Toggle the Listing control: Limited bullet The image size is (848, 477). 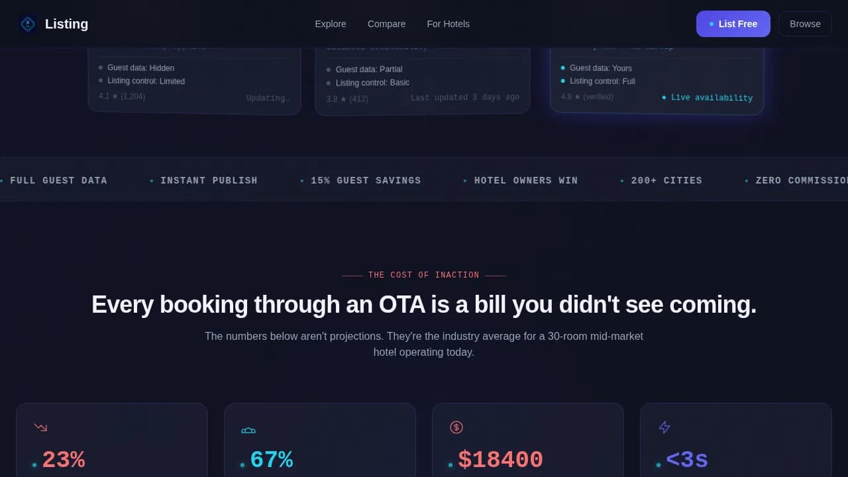tap(99, 81)
